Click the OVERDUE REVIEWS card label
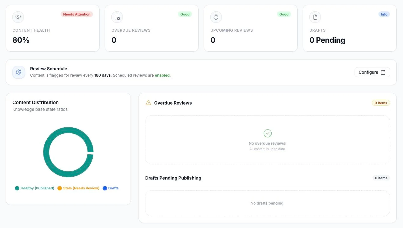403x228 pixels. point(131,30)
